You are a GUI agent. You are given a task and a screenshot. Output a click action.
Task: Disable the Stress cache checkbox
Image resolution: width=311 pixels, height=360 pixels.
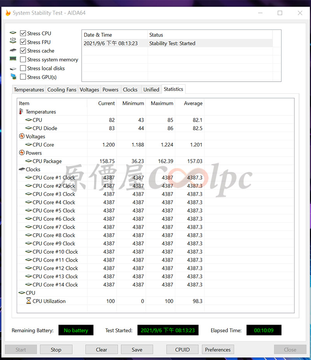click(23, 51)
